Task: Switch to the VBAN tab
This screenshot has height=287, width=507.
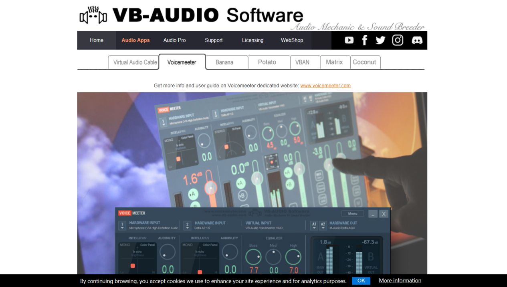Action: click(x=305, y=62)
